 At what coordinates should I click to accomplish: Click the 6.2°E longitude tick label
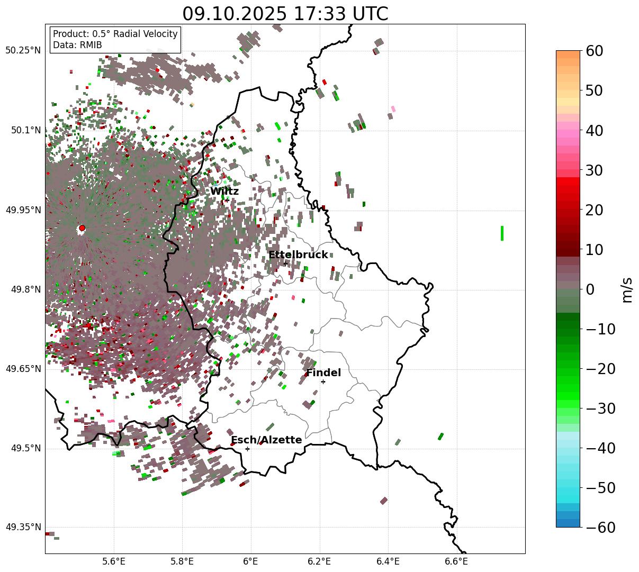(x=319, y=561)
